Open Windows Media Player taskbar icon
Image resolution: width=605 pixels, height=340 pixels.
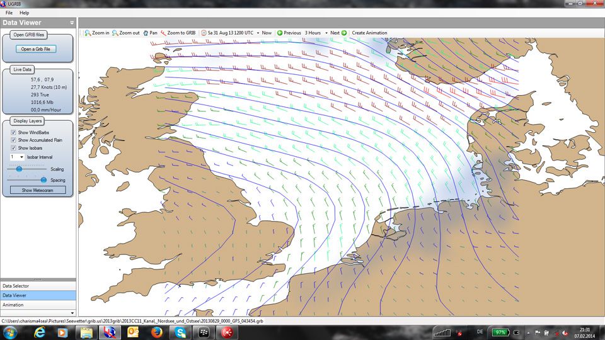coord(62,332)
